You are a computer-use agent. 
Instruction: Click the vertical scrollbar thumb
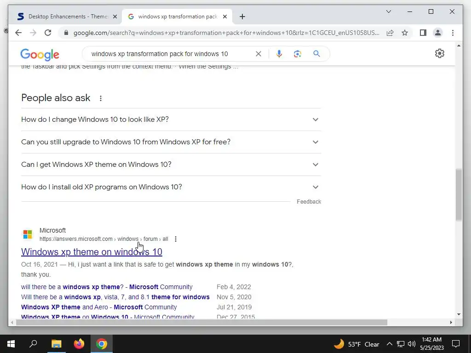[x=459, y=195]
